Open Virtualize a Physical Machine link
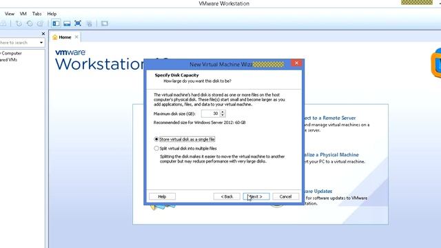 331,155
